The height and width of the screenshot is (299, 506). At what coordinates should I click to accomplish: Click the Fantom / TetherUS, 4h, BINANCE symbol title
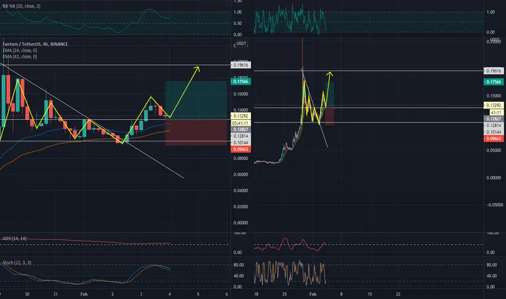(x=35, y=44)
